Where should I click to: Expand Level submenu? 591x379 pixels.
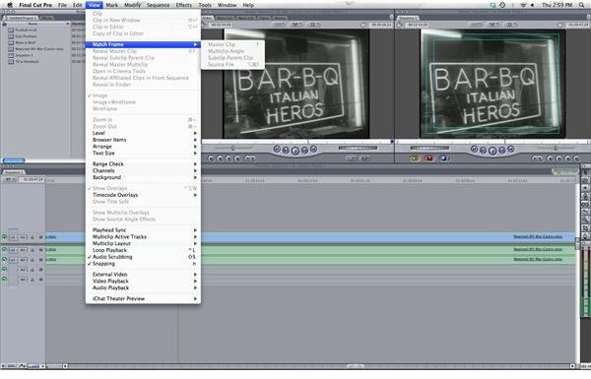[x=143, y=133]
